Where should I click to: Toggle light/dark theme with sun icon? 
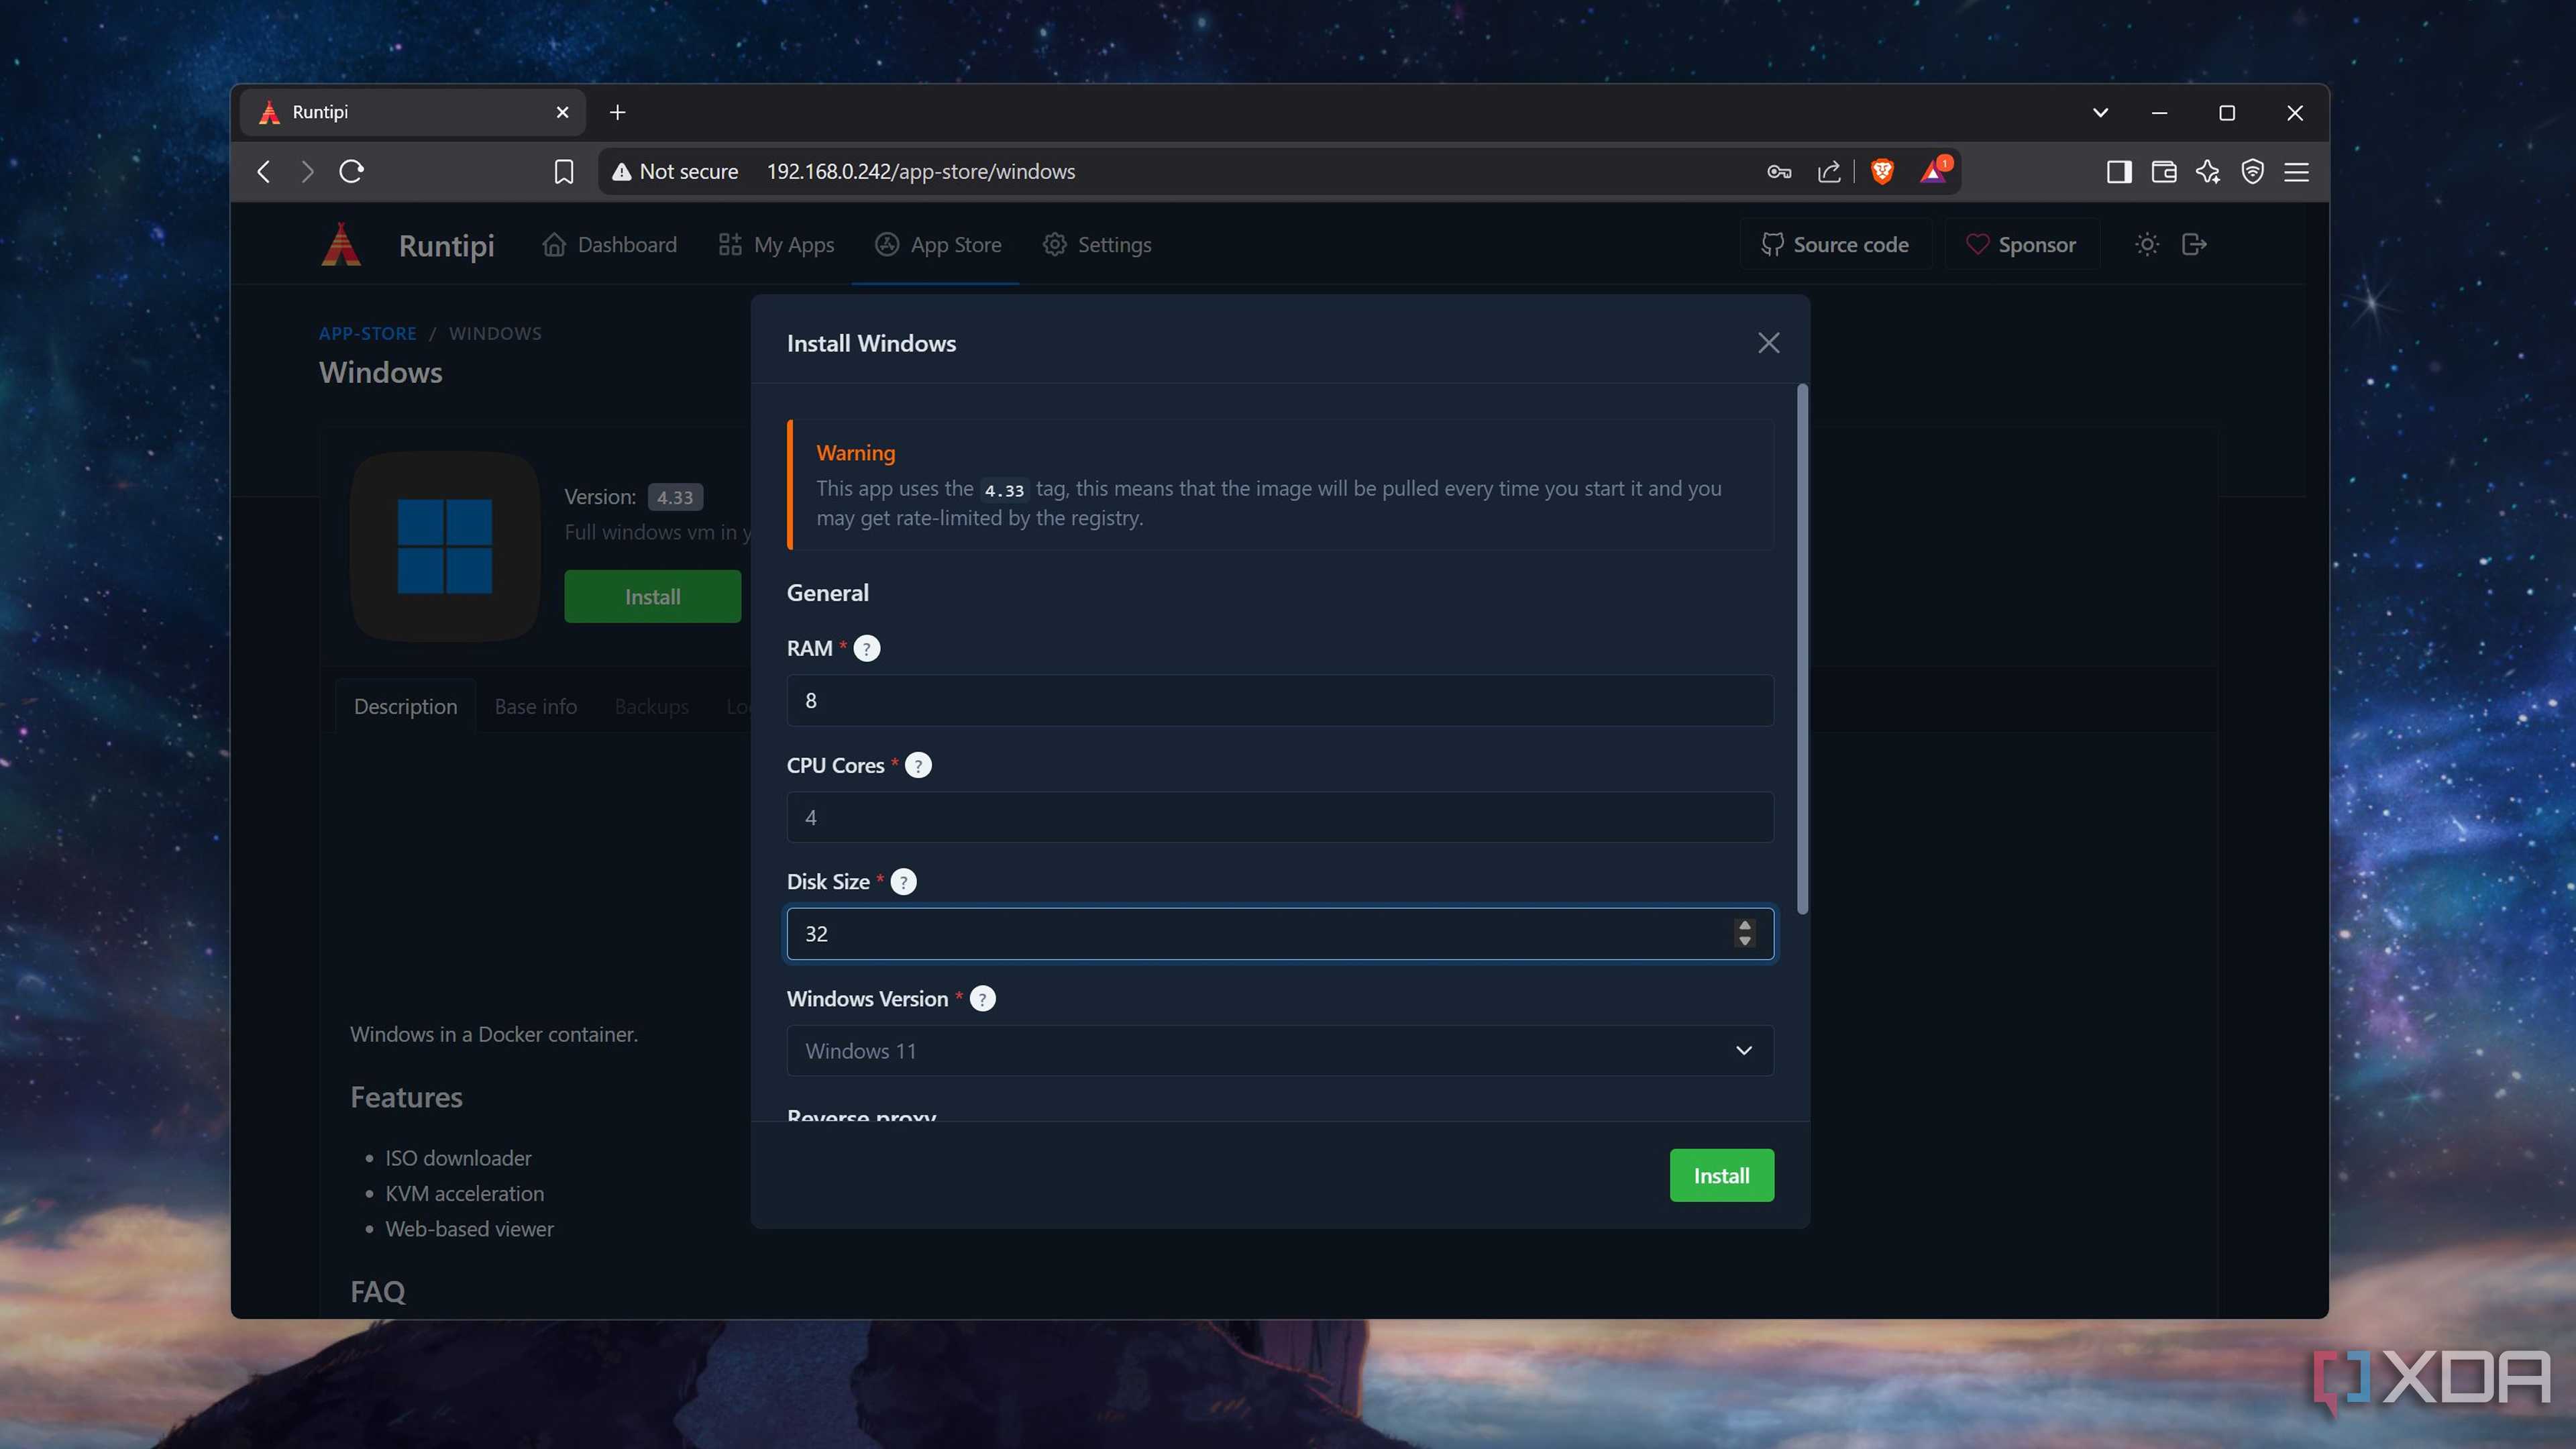(2147, 244)
